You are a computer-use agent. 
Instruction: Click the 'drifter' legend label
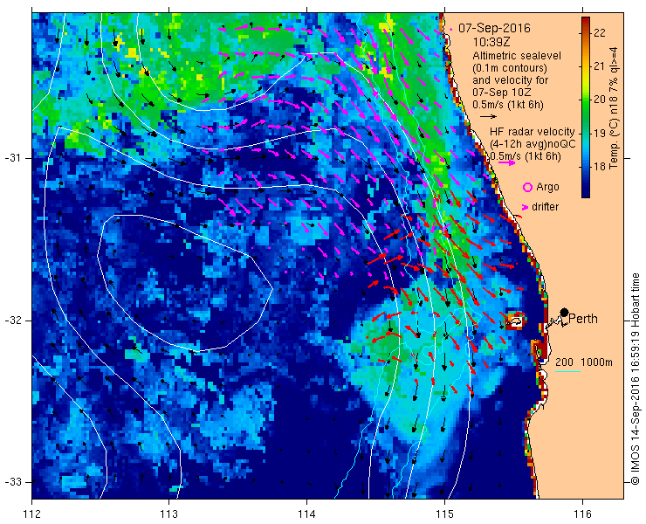(x=545, y=207)
